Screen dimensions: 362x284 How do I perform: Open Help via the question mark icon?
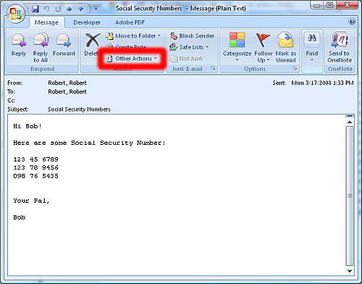[x=352, y=22]
